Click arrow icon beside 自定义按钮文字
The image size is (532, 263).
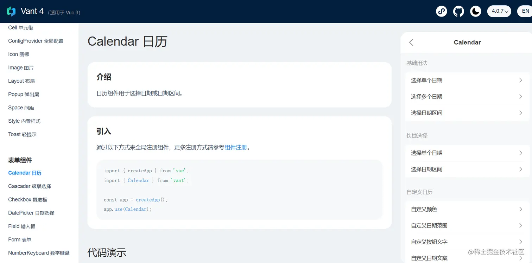521,242
